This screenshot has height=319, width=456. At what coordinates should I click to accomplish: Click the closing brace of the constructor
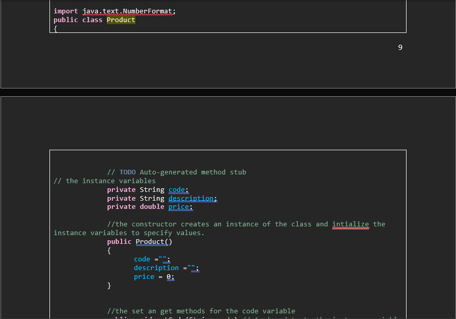109,285
